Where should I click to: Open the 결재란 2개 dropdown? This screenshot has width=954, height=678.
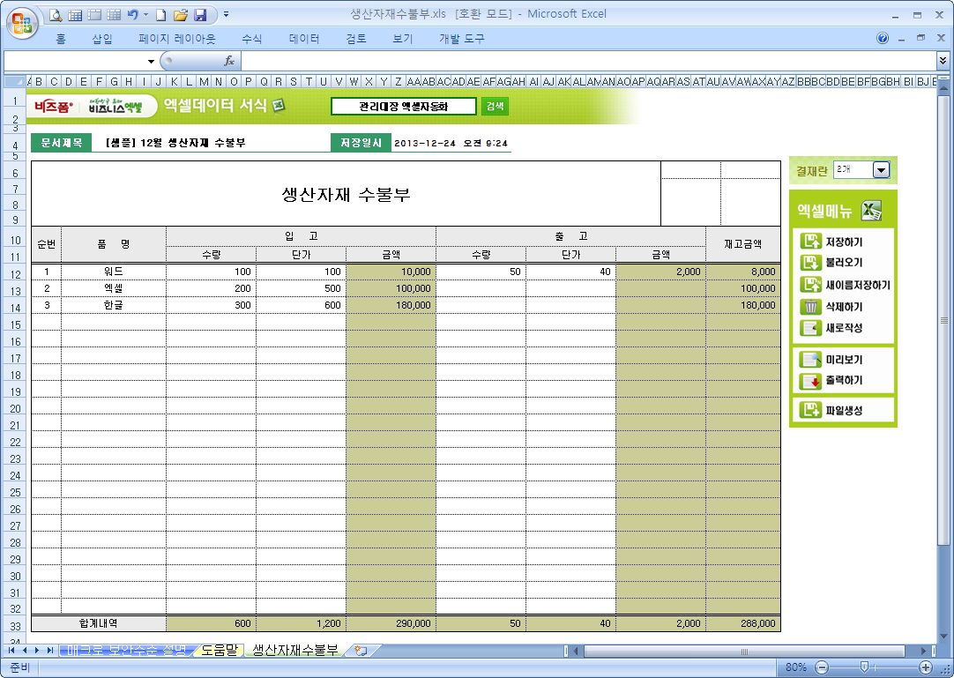[x=881, y=170]
